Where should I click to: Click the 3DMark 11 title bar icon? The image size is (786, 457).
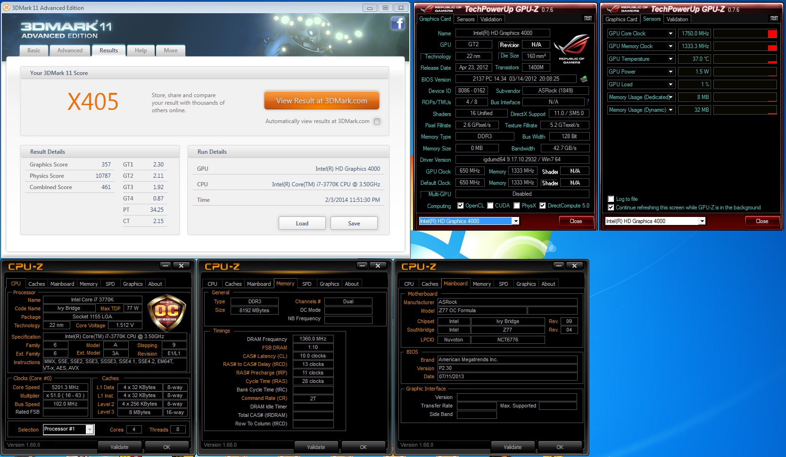pos(6,8)
